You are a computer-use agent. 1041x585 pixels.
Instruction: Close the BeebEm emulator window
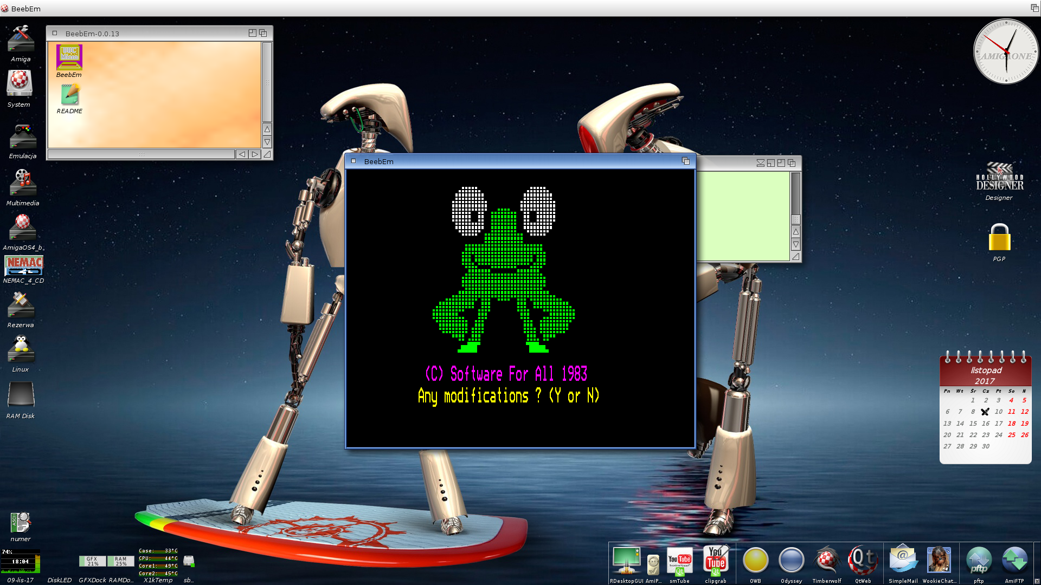coord(354,161)
